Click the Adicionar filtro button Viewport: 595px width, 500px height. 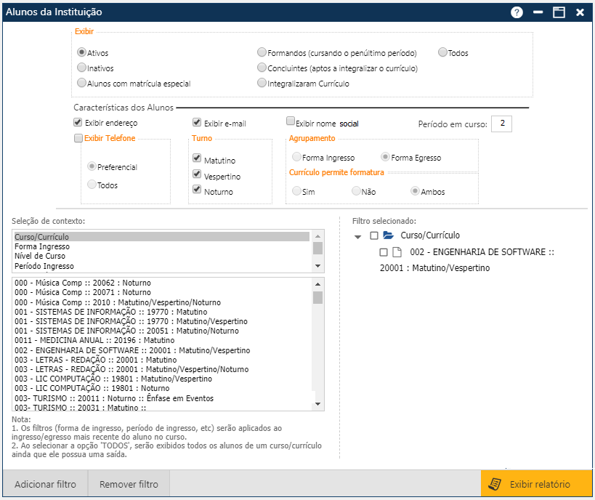pos(45,484)
